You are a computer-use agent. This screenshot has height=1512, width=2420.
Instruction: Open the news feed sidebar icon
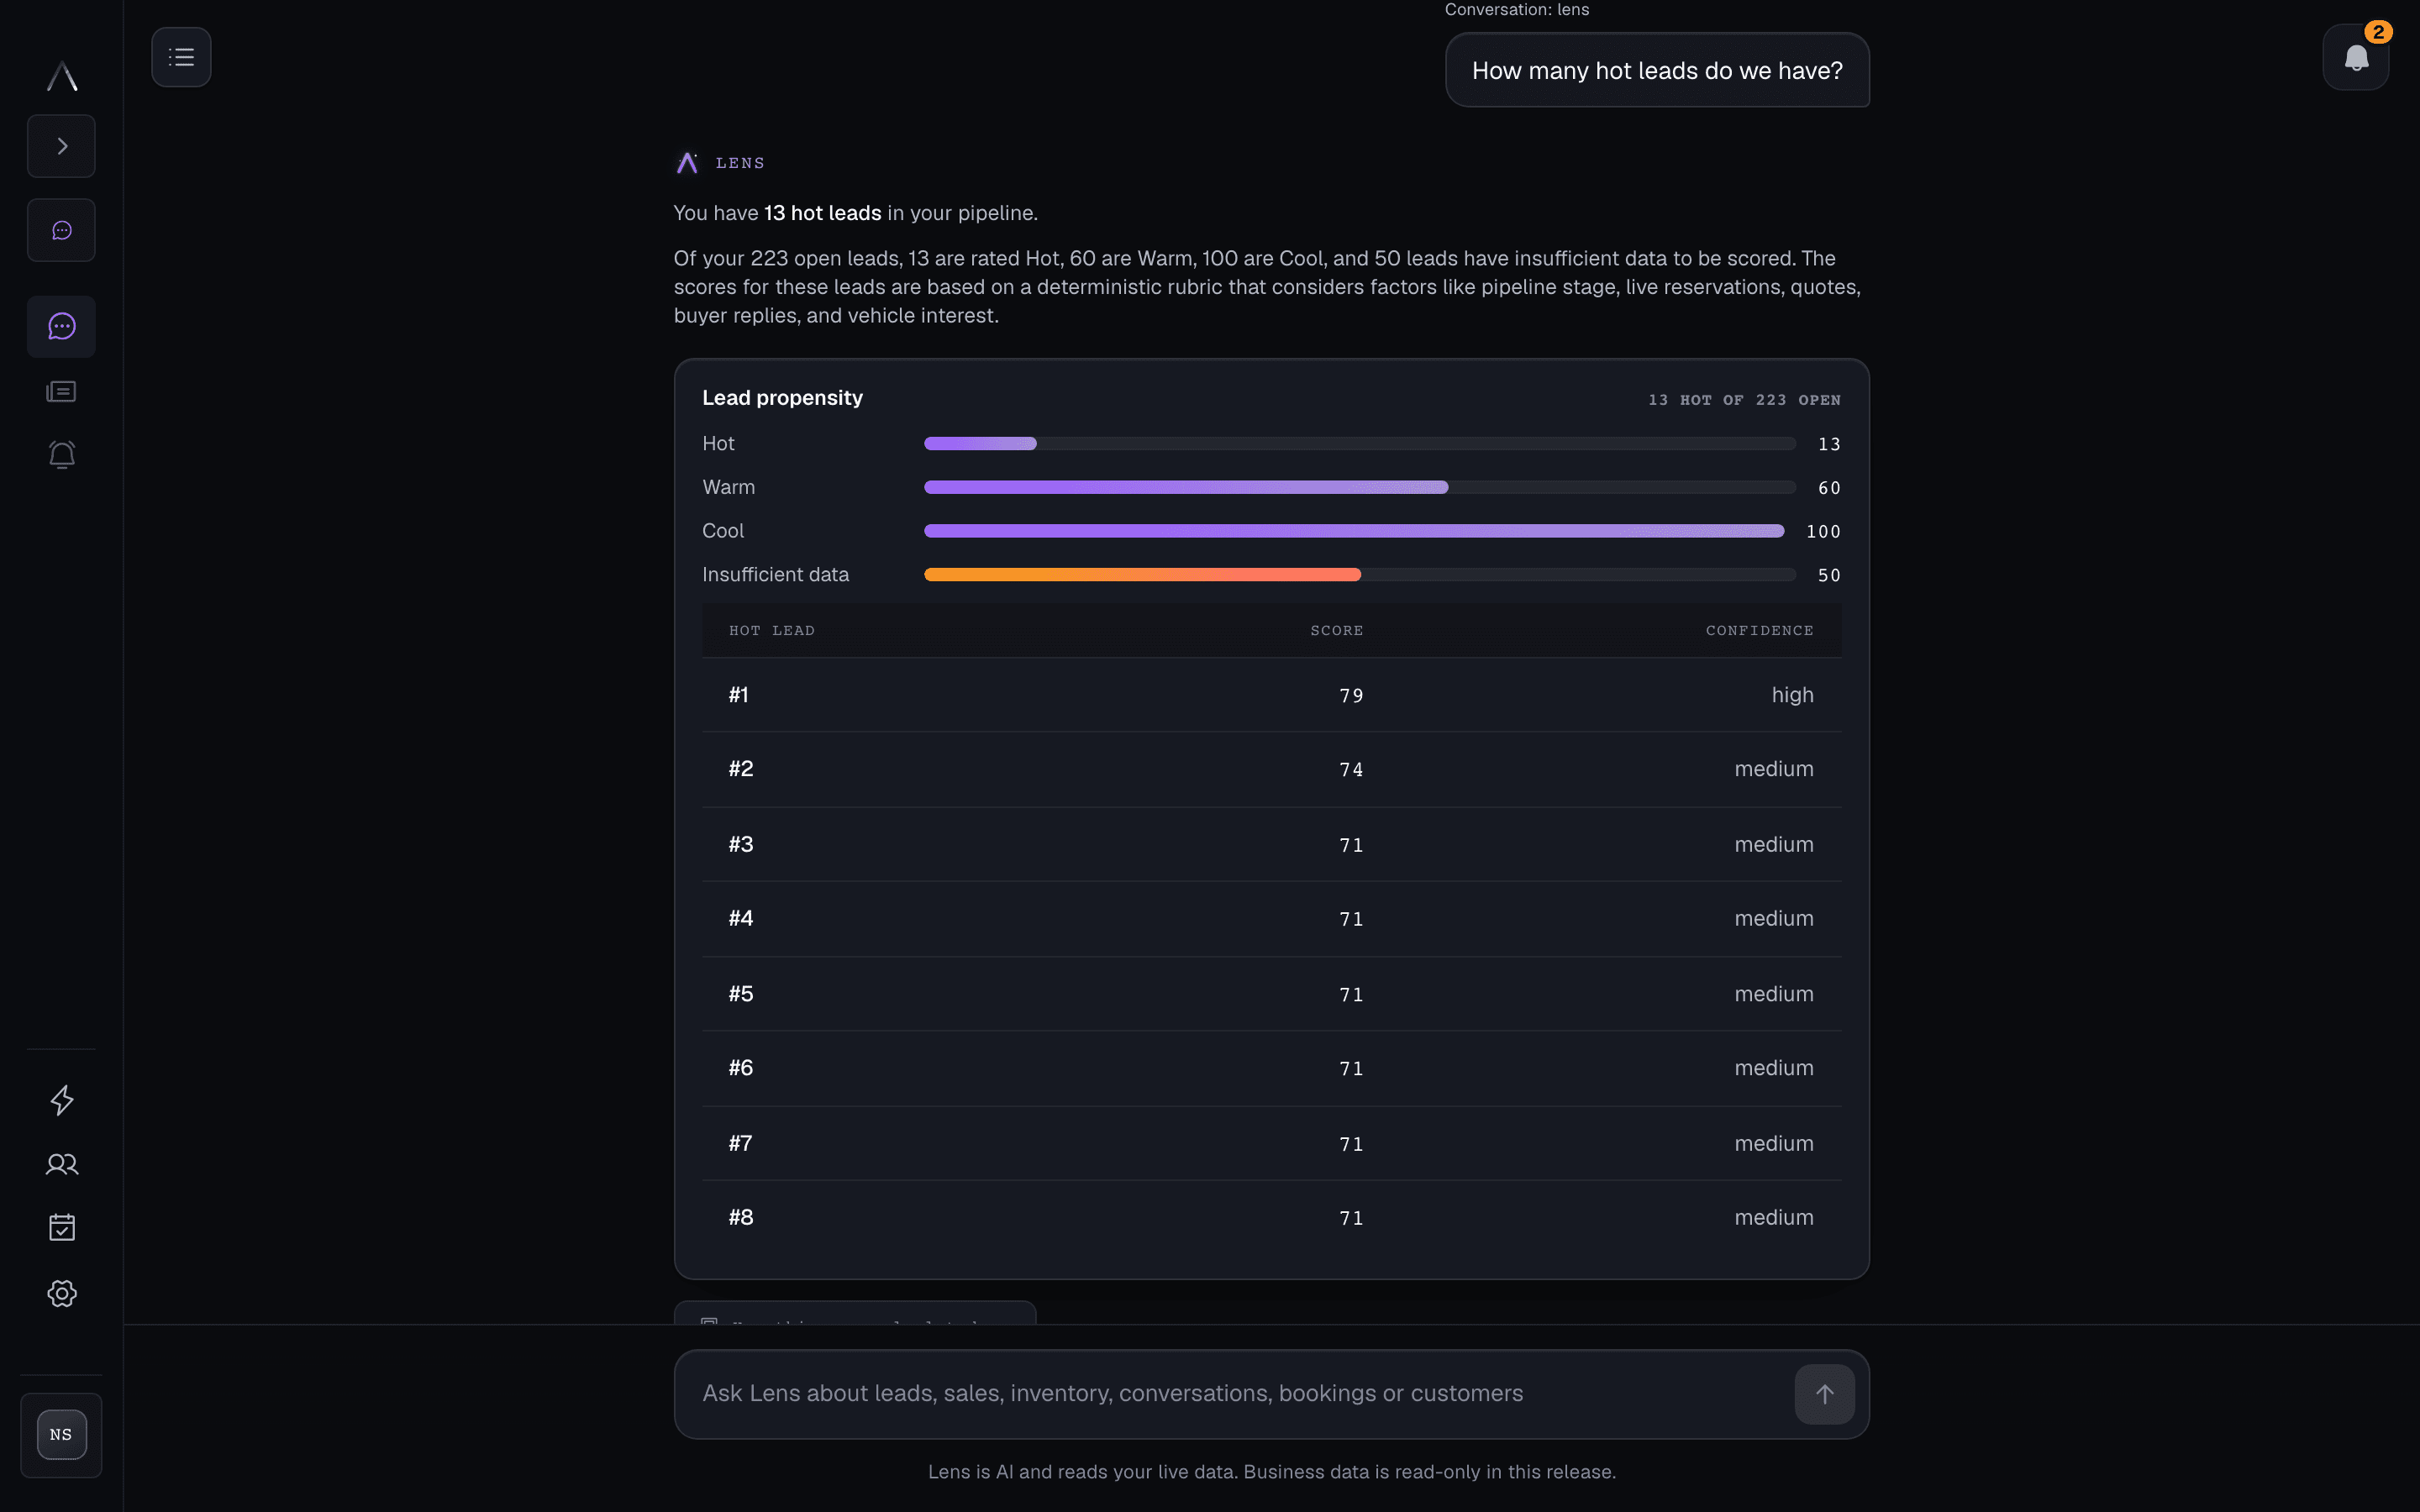(x=61, y=391)
